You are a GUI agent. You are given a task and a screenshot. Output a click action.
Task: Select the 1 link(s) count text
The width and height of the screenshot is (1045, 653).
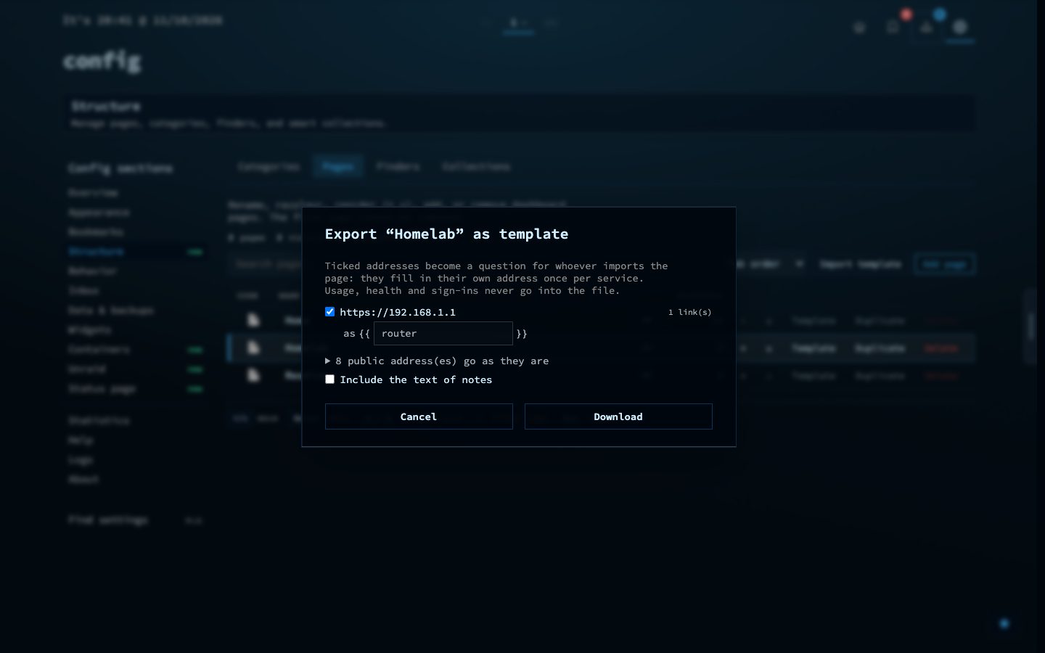pos(689,312)
